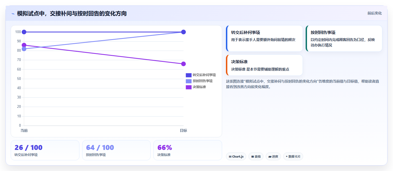The height and width of the screenshot is (171, 393).
Task: Select the 数据卡片 tag
Action: (293, 156)
